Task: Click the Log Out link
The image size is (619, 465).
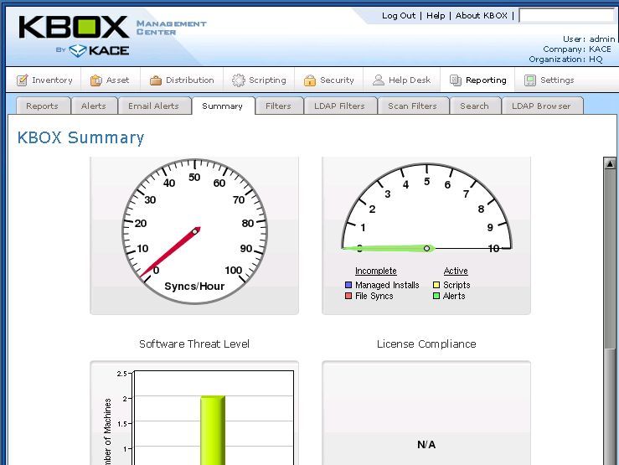Action: [x=399, y=16]
